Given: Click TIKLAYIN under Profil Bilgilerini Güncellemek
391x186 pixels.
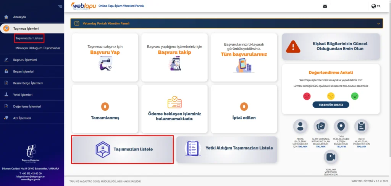Looking at the screenshot, I should click(302, 147).
